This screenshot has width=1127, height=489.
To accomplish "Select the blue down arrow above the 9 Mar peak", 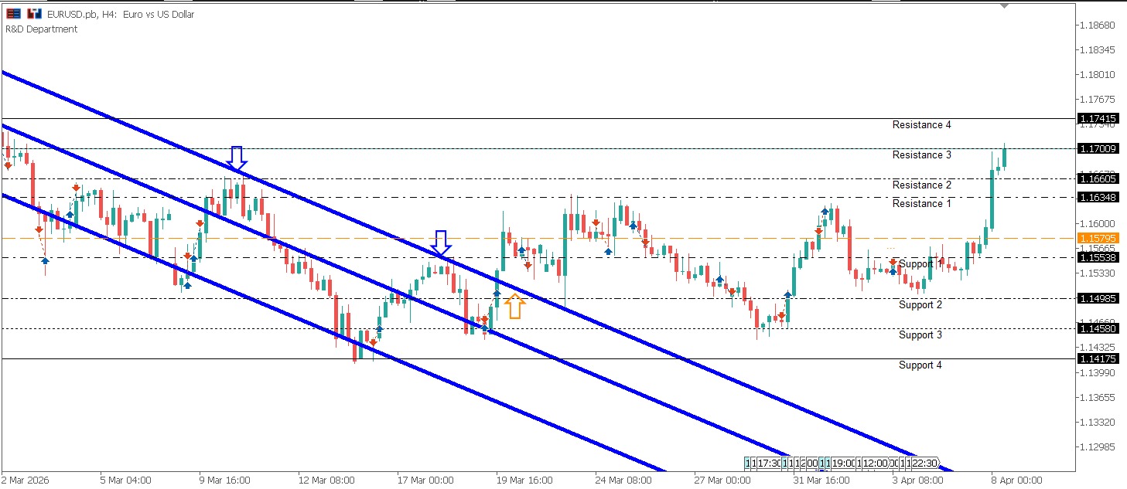I will point(237,158).
